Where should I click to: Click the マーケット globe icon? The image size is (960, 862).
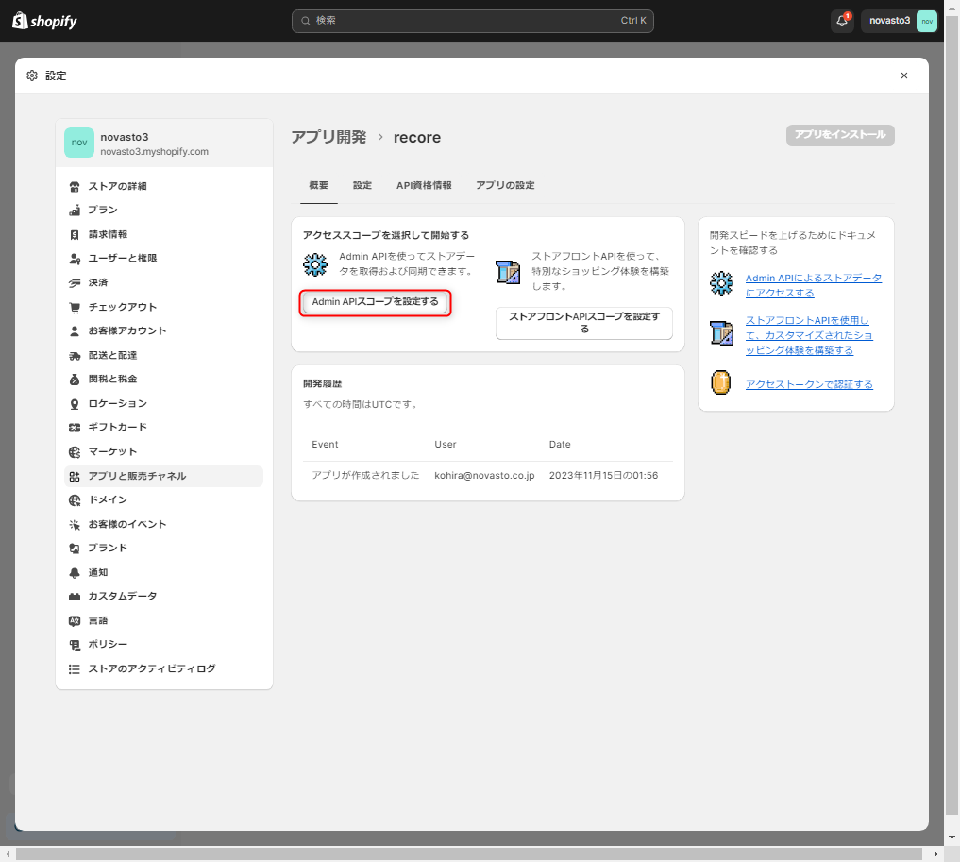tap(74, 452)
